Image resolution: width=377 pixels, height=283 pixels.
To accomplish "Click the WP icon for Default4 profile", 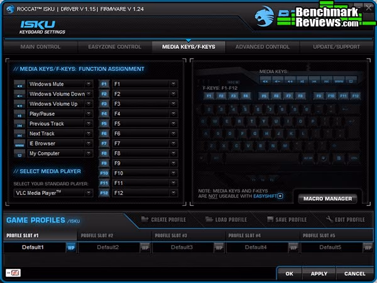I will click(293, 248).
